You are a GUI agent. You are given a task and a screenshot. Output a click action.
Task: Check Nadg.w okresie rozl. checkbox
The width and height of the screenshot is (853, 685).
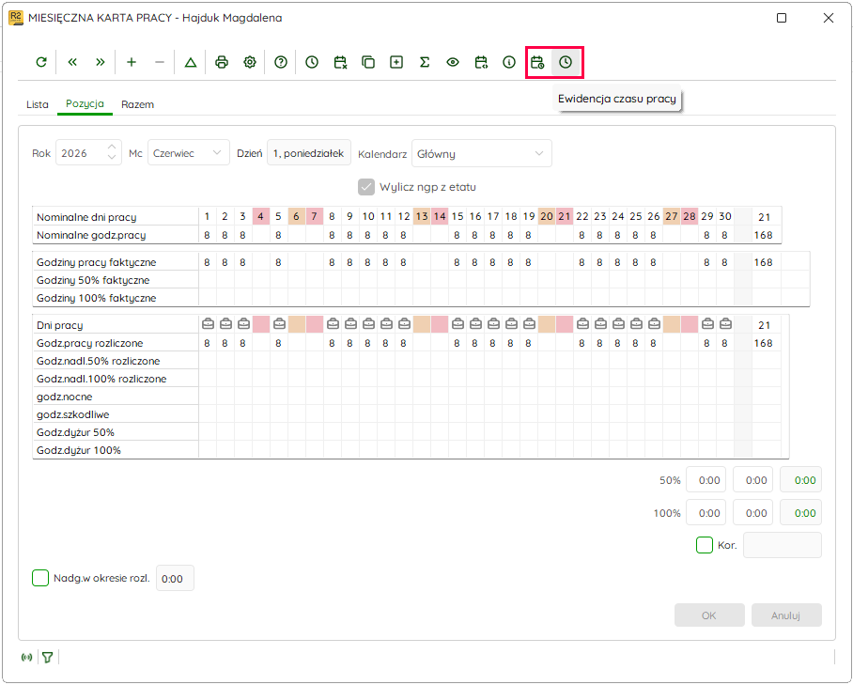tap(40, 578)
